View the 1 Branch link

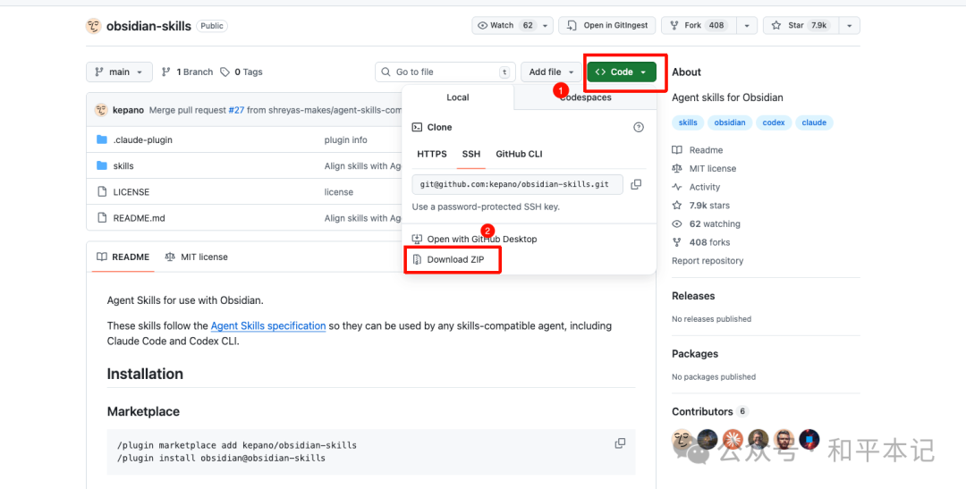pos(187,72)
